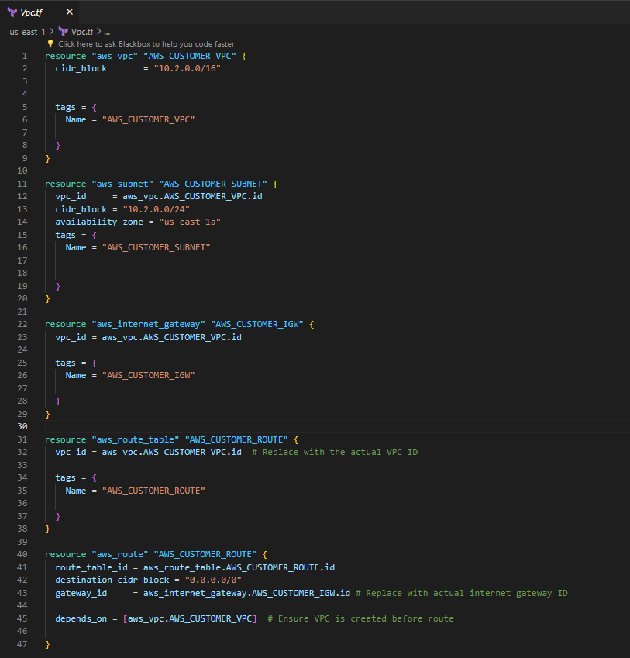Click gateway_id attribute on line 43
Screen dimensions: 630x658
coord(81,593)
